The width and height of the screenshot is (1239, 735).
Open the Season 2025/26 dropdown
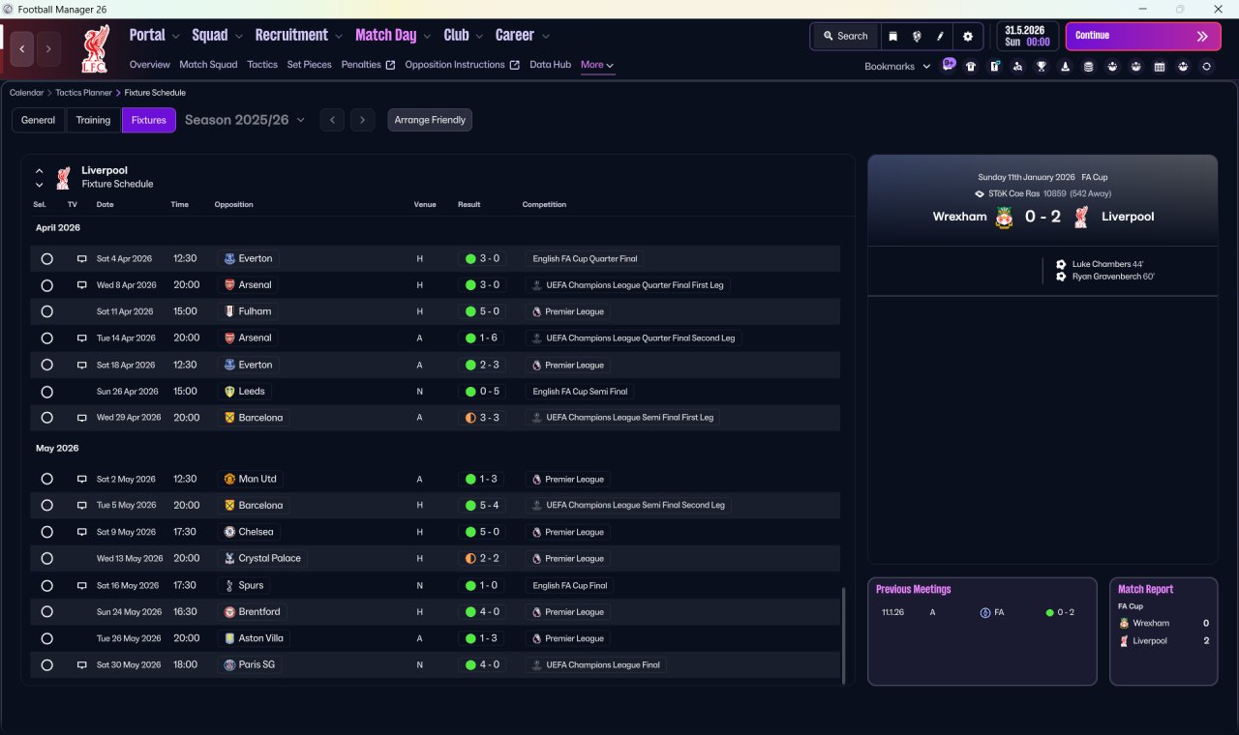(x=244, y=120)
